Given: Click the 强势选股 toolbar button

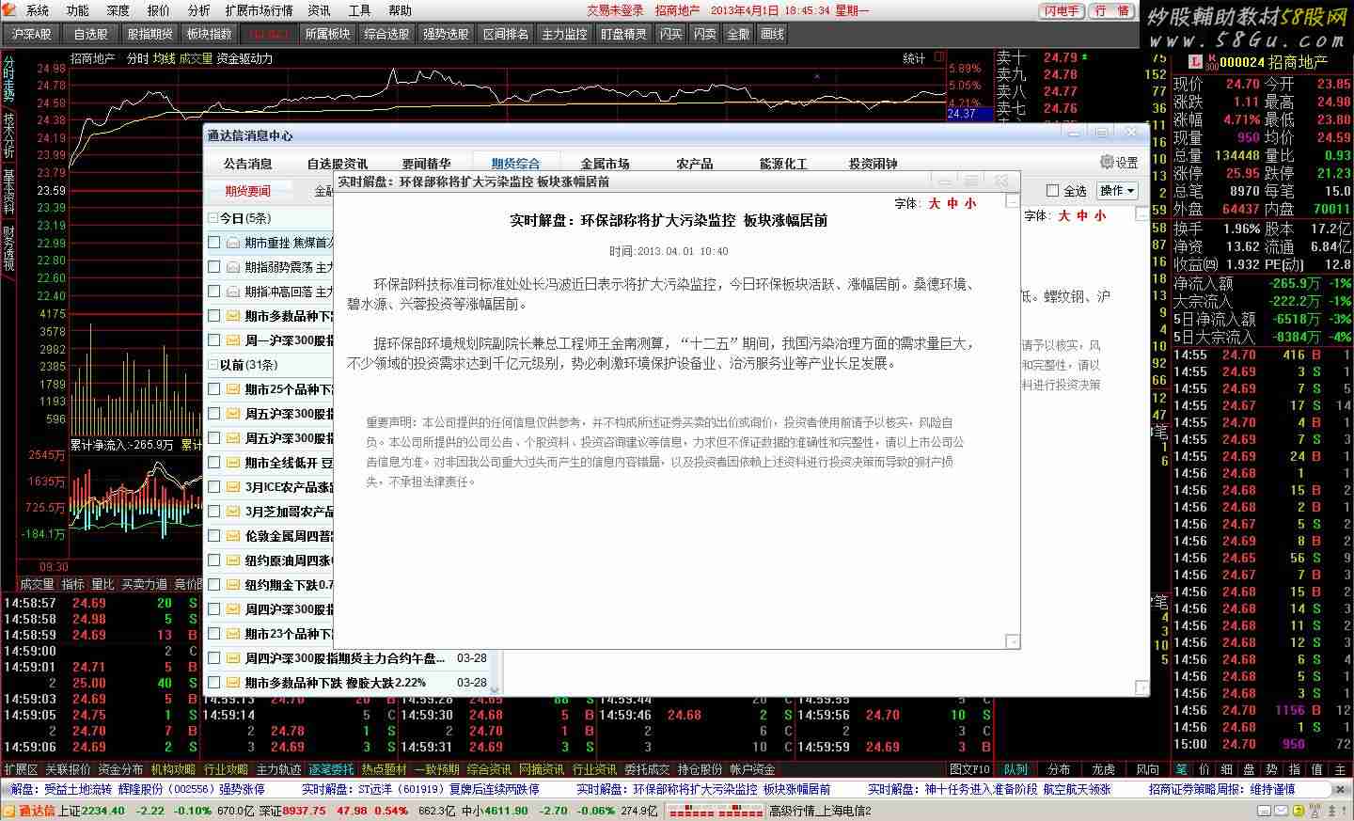Looking at the screenshot, I should (x=446, y=34).
